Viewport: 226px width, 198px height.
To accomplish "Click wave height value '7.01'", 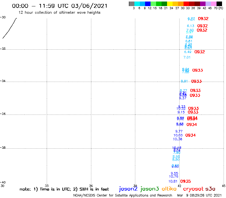I will 187,57.
